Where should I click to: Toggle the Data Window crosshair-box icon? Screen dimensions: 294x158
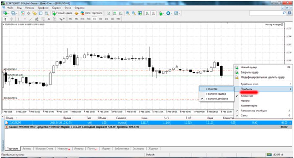29,13
